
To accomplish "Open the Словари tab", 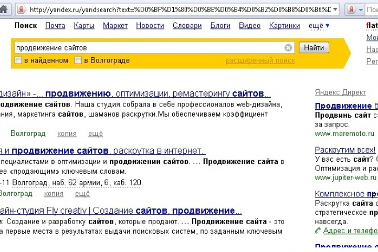I will coord(187,26).
